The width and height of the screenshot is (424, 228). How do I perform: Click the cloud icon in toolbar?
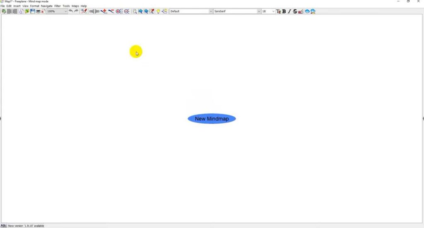tap(307, 11)
